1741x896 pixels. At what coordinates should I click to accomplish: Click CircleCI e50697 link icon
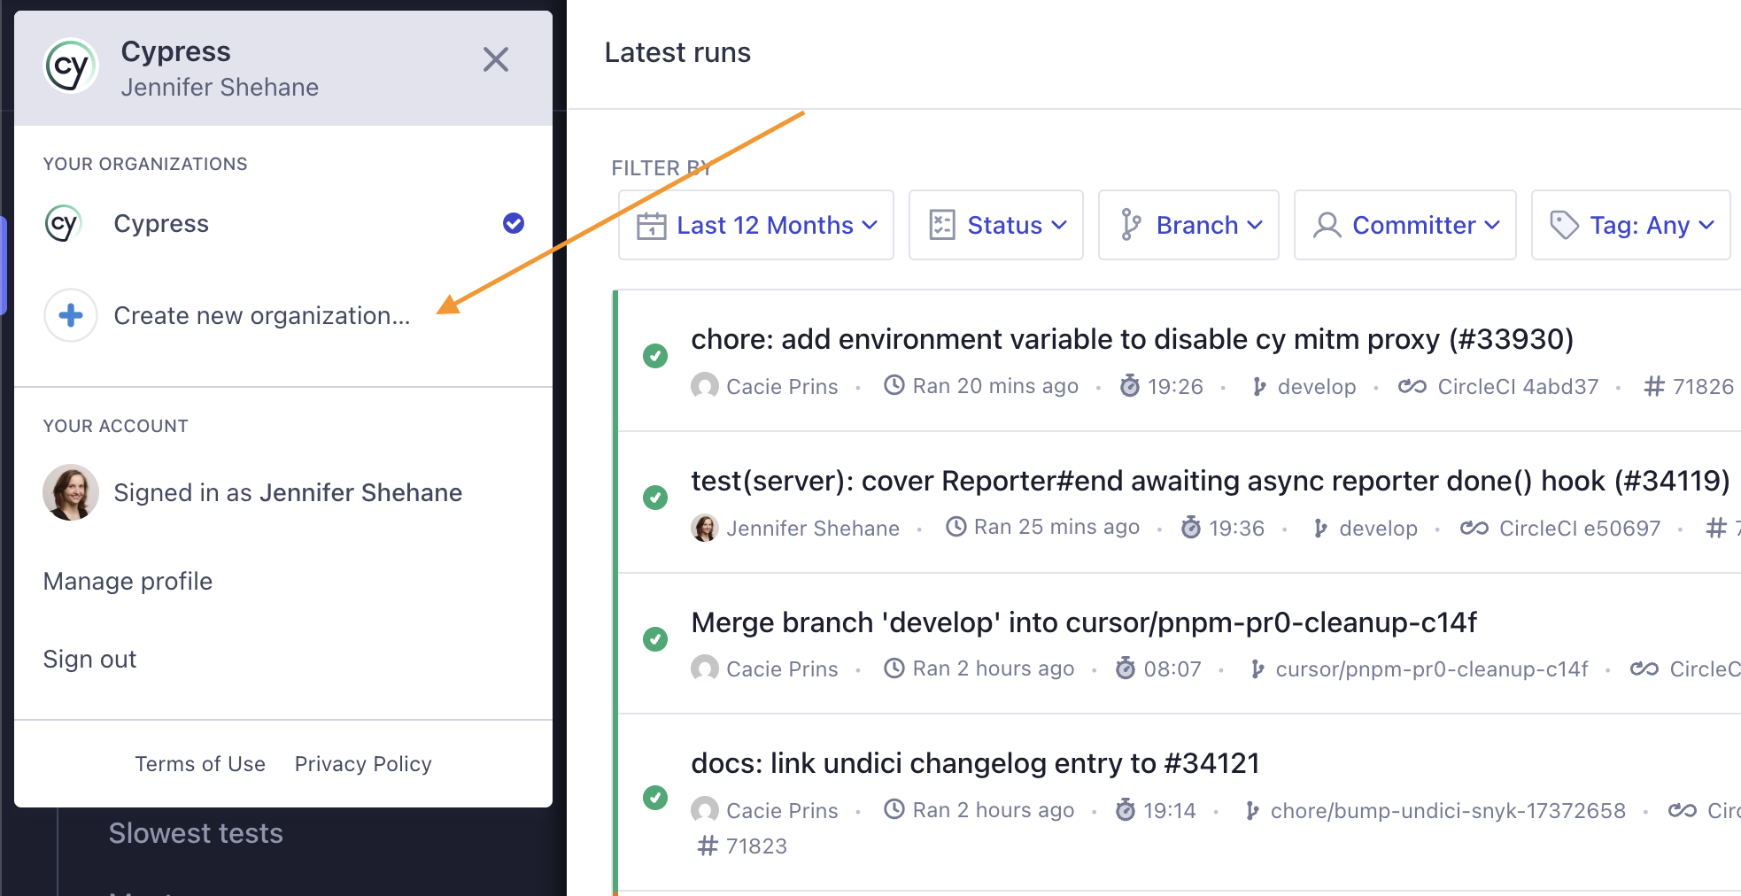point(1474,528)
